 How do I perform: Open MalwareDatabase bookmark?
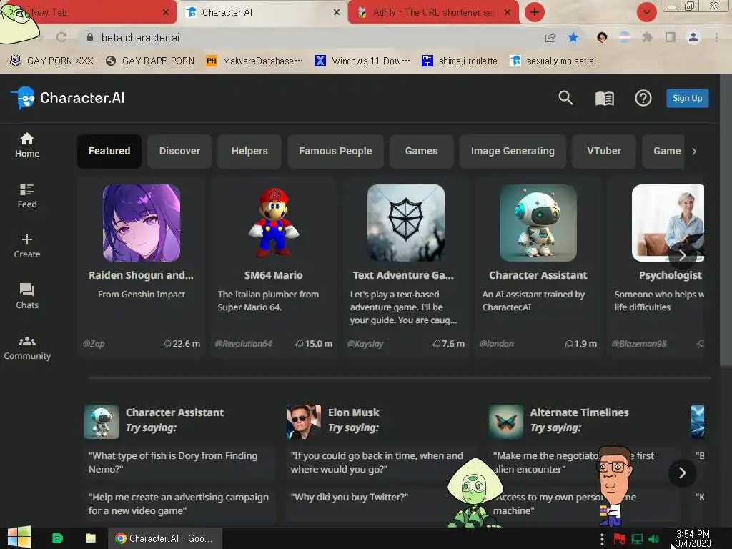coord(254,61)
